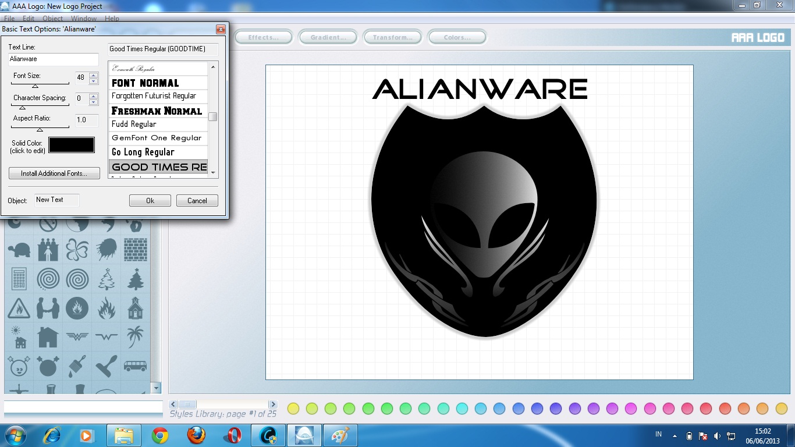The image size is (795, 447).
Task: Open the Colors... options
Action: (457, 37)
